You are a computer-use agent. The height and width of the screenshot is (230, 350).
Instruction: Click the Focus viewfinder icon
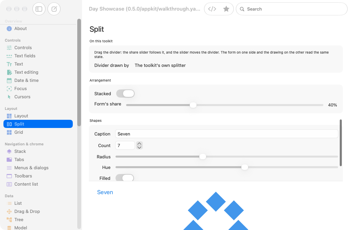coord(9,89)
